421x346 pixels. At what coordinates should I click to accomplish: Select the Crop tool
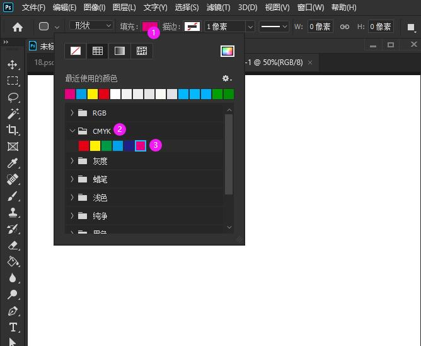tap(13, 130)
